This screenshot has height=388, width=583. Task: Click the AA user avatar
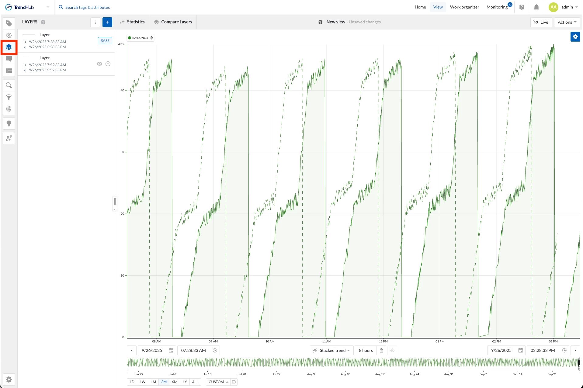(554, 7)
